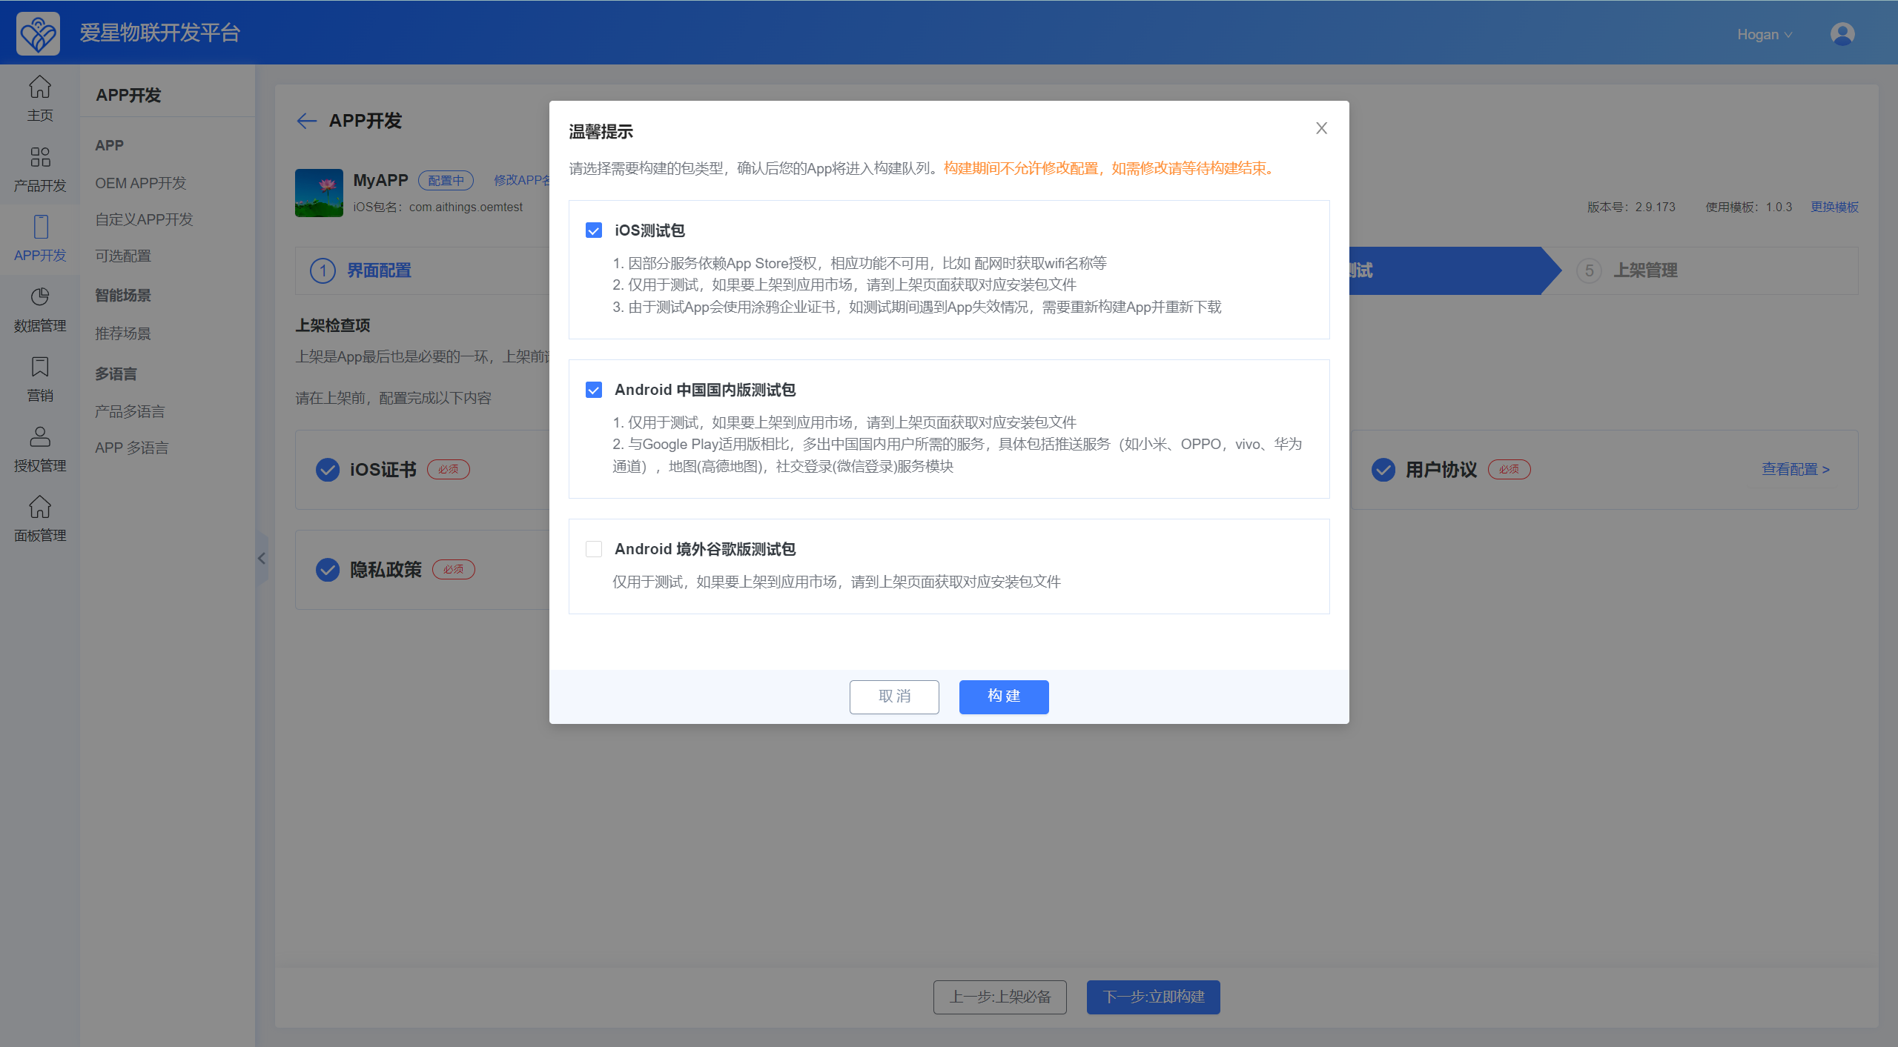This screenshot has height=1047, width=1898.
Task: Open 自定义APP开发 in the side menu
Action: pos(144,219)
